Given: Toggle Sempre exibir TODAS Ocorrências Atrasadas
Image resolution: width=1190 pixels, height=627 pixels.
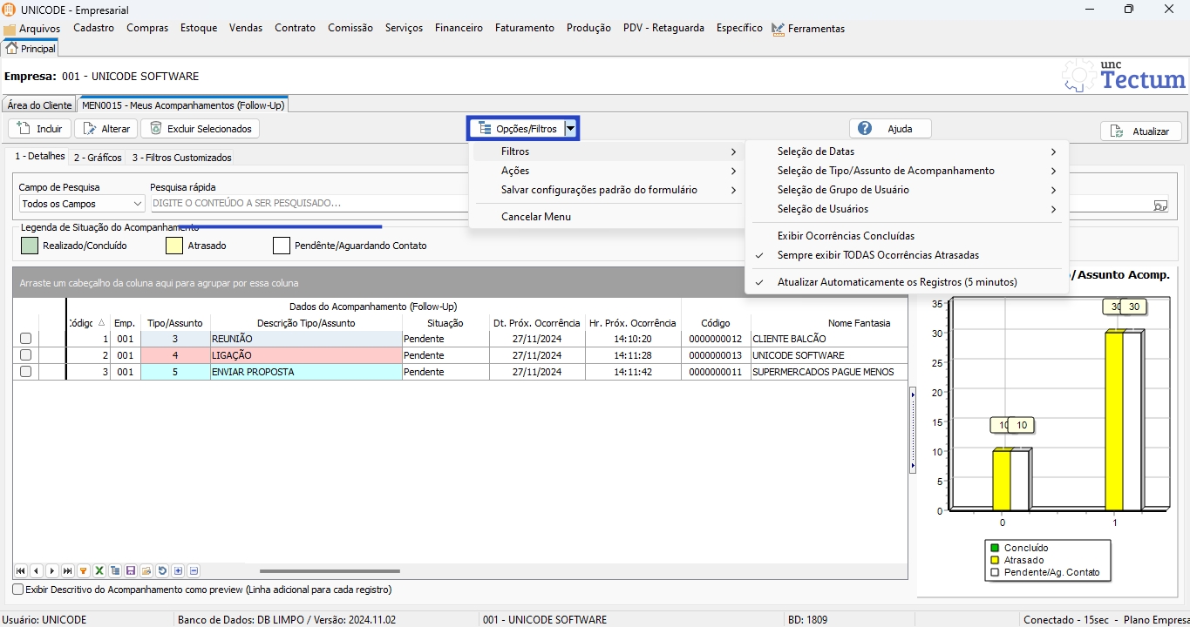Looking at the screenshot, I should (878, 255).
